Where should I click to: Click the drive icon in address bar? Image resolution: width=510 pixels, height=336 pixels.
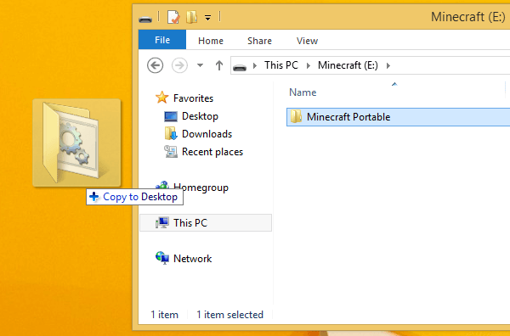pyautogui.click(x=240, y=67)
